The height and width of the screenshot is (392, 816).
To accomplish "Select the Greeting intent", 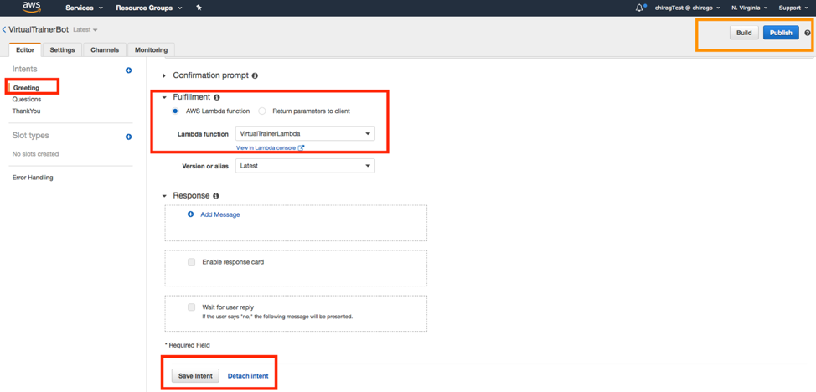I will point(26,88).
